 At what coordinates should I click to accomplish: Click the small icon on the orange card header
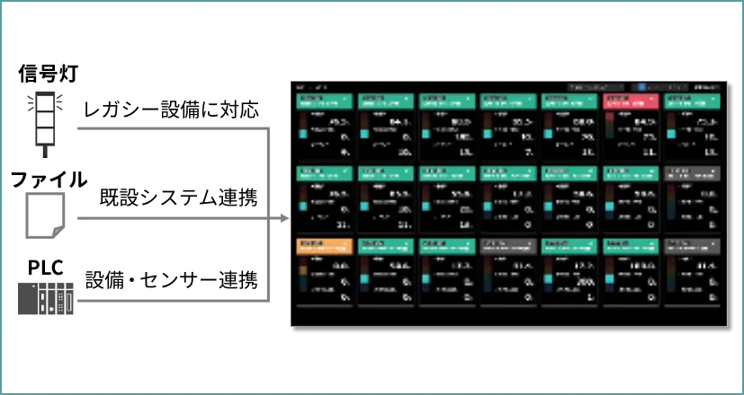pos(345,241)
